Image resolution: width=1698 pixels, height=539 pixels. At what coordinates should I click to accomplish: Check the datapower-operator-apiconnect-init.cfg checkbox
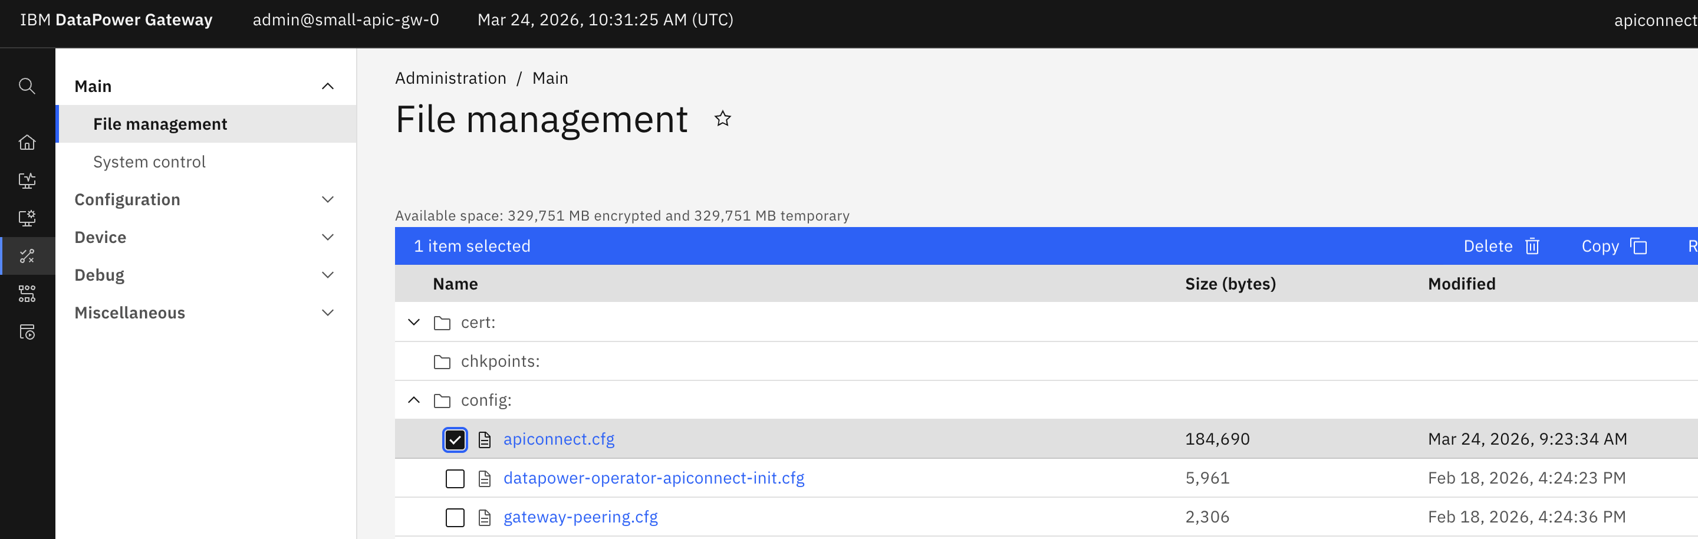(x=455, y=478)
